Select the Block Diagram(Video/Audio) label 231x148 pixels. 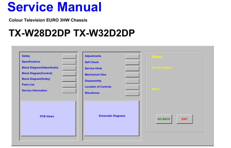pyautogui.click(x=40, y=68)
